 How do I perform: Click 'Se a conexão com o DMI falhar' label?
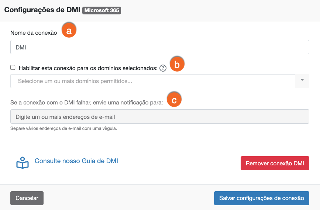87,103
